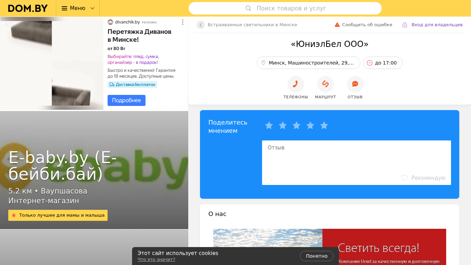The width and height of the screenshot is (471, 265).
Task: Click the Телефоны phone icon
Action: [295, 84]
